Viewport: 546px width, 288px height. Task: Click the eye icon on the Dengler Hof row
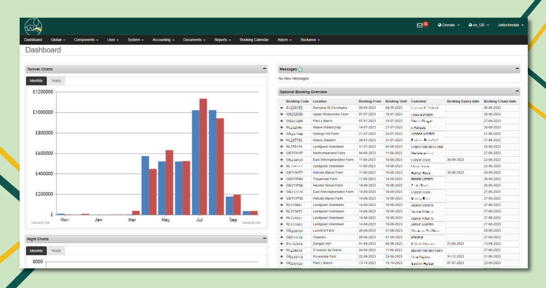click(x=281, y=244)
